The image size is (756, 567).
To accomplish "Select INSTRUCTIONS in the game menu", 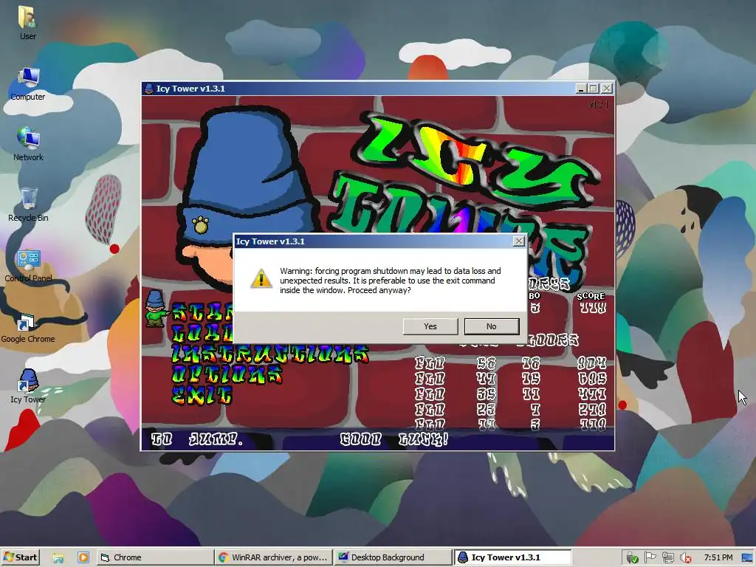I will (x=270, y=354).
